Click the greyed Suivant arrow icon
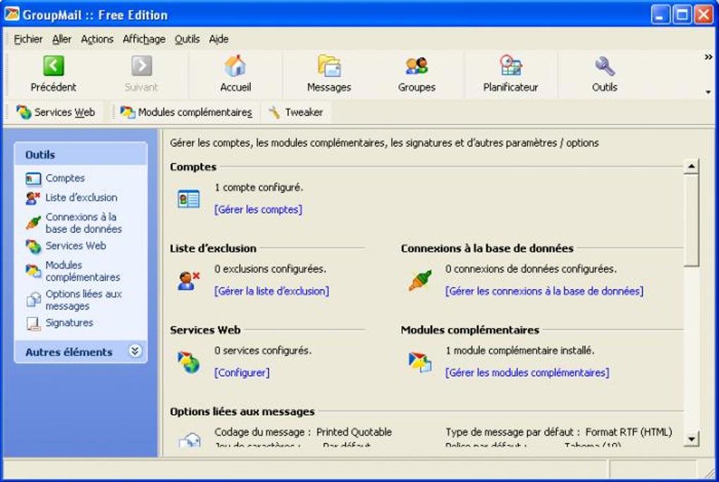This screenshot has width=719, height=482. pyautogui.click(x=142, y=66)
